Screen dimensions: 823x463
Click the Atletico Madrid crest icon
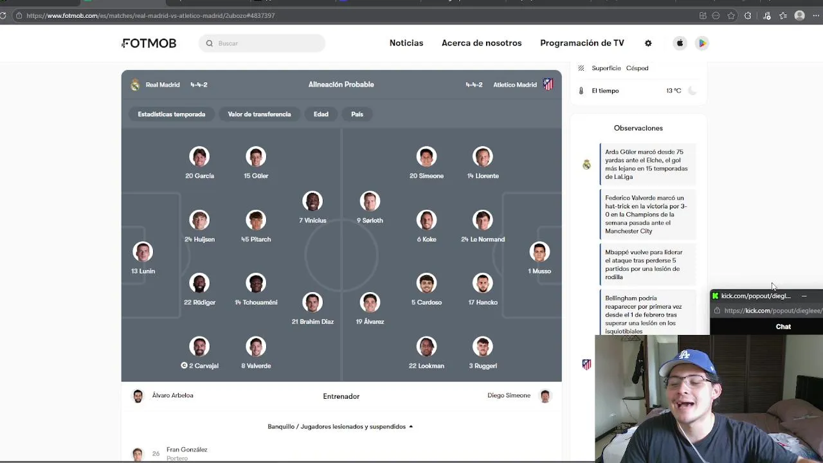548,84
